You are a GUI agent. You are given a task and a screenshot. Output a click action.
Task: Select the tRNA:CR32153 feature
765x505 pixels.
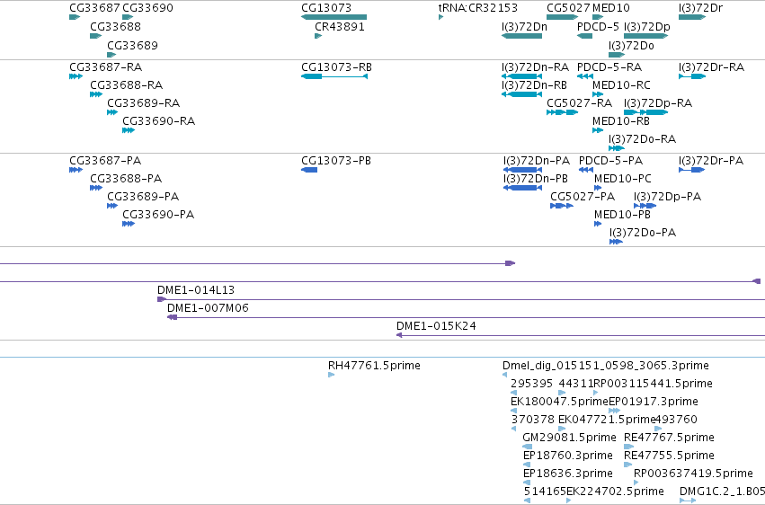[x=441, y=17]
